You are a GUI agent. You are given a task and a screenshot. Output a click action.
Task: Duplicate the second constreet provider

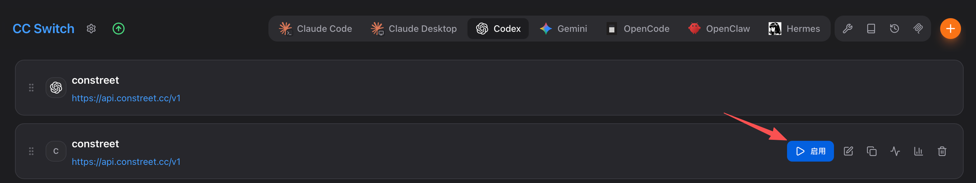click(x=872, y=151)
